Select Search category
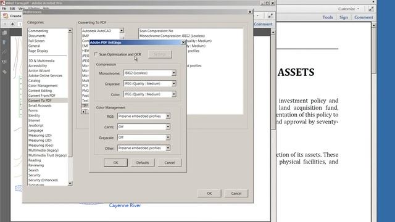 [33, 170]
